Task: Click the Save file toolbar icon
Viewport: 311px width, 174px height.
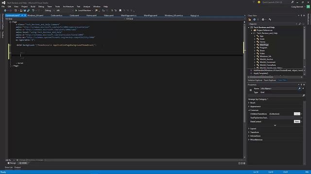Action: pyautogui.click(x=25, y=11)
